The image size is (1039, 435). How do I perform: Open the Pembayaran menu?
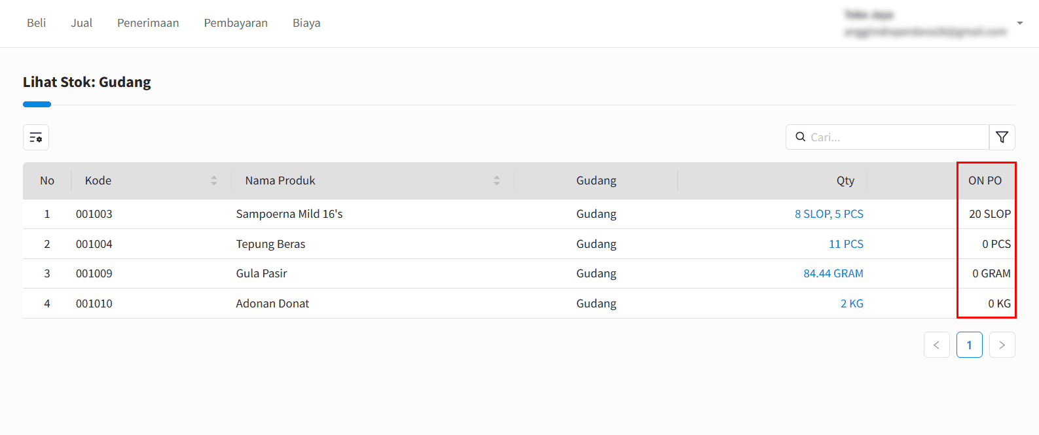coord(236,23)
